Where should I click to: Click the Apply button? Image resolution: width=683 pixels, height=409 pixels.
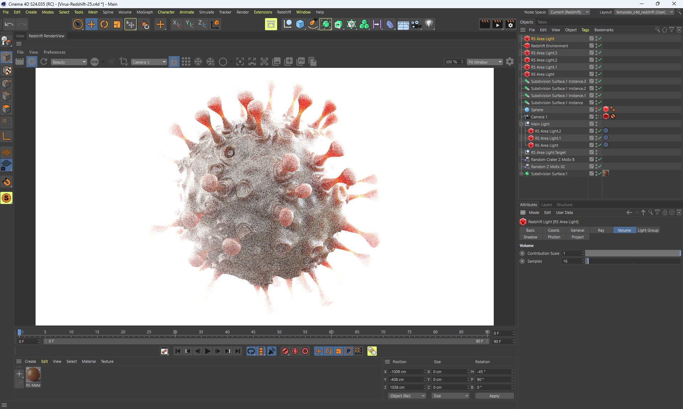point(494,396)
